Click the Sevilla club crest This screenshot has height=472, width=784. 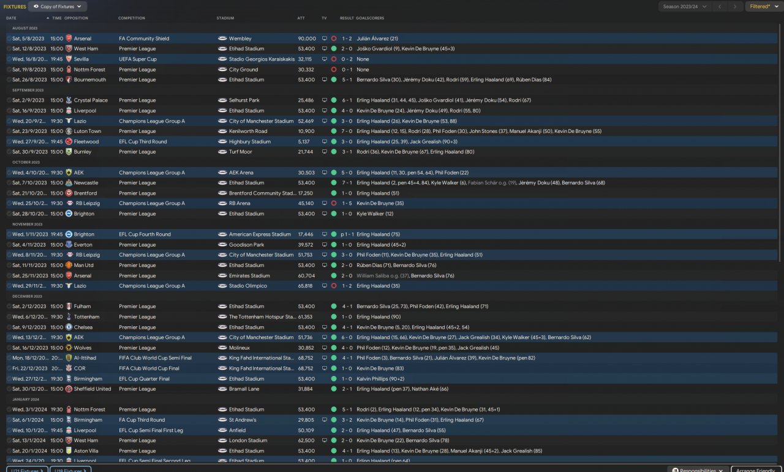69,59
